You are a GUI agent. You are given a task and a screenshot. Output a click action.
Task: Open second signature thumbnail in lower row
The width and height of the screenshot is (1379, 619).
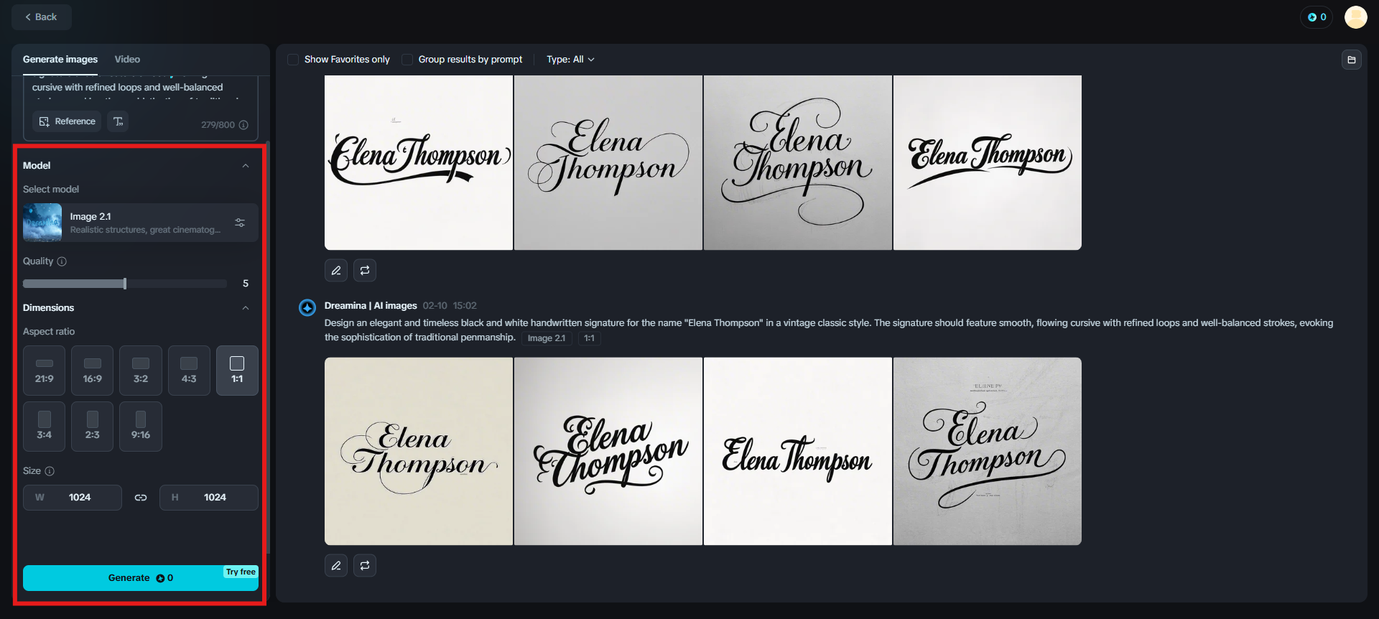[x=608, y=452]
